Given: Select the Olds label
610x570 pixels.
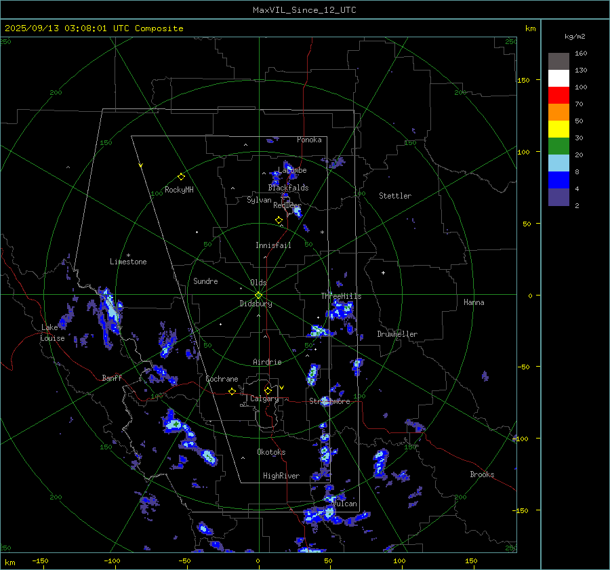Looking at the screenshot, I should pos(258,283).
